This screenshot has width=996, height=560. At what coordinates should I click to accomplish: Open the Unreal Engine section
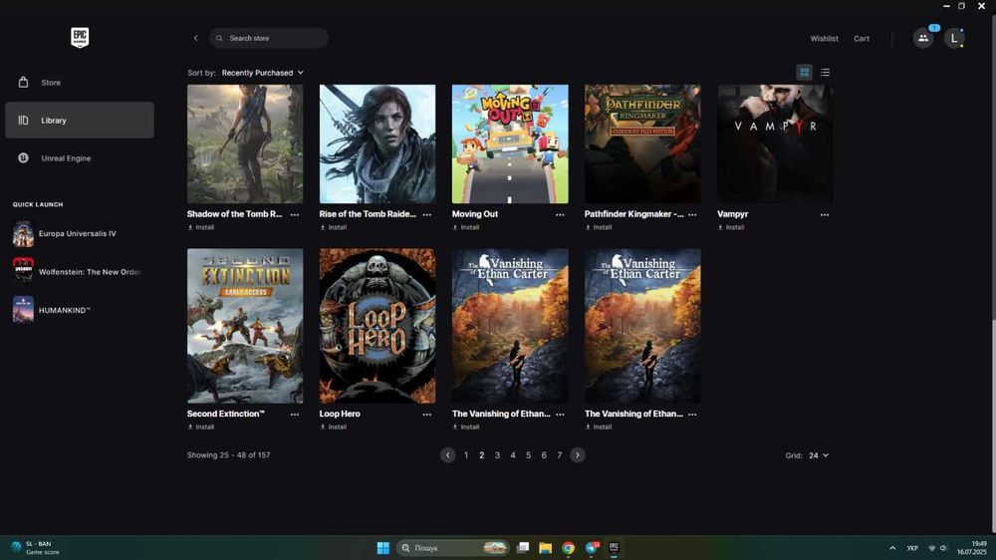80,158
